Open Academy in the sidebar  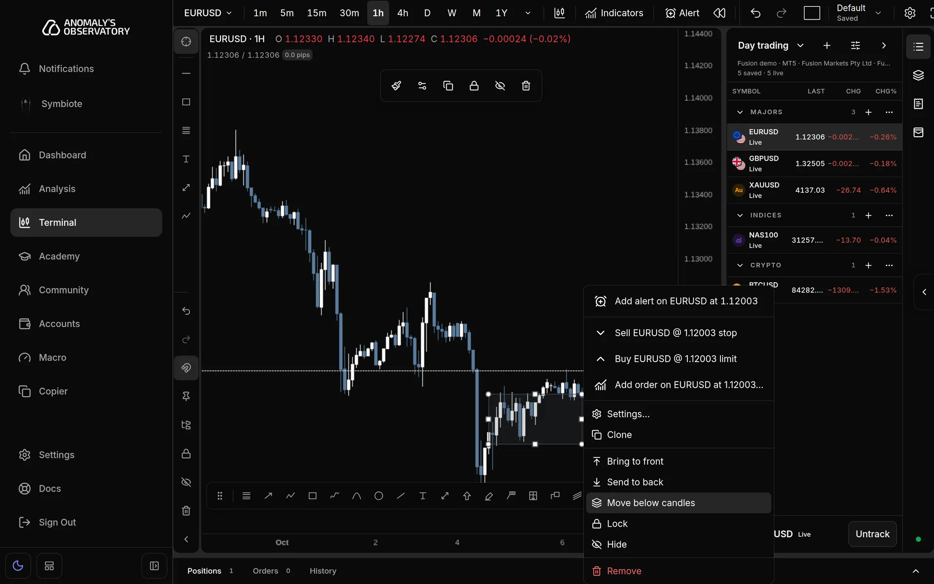coord(86,256)
